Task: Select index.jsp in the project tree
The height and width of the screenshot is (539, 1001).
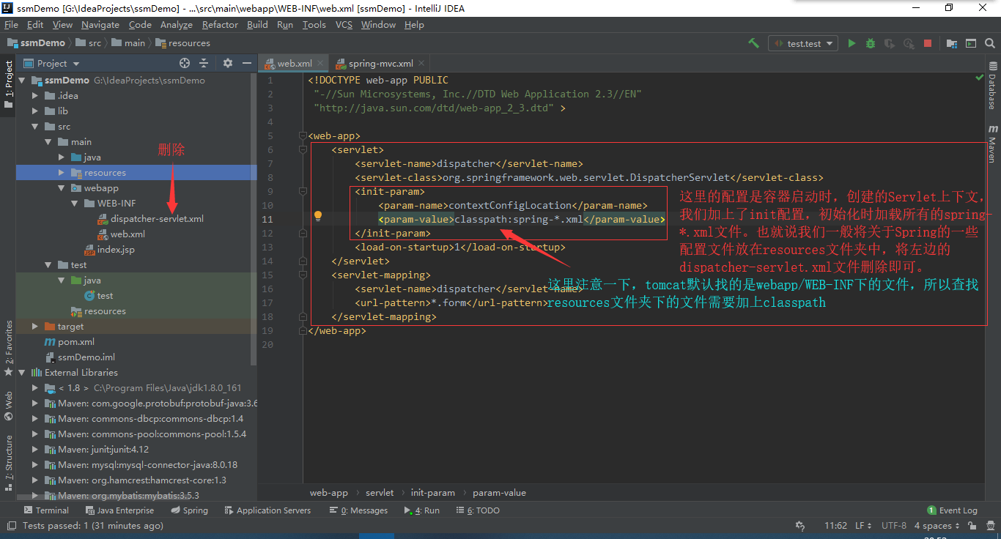Action: [116, 250]
